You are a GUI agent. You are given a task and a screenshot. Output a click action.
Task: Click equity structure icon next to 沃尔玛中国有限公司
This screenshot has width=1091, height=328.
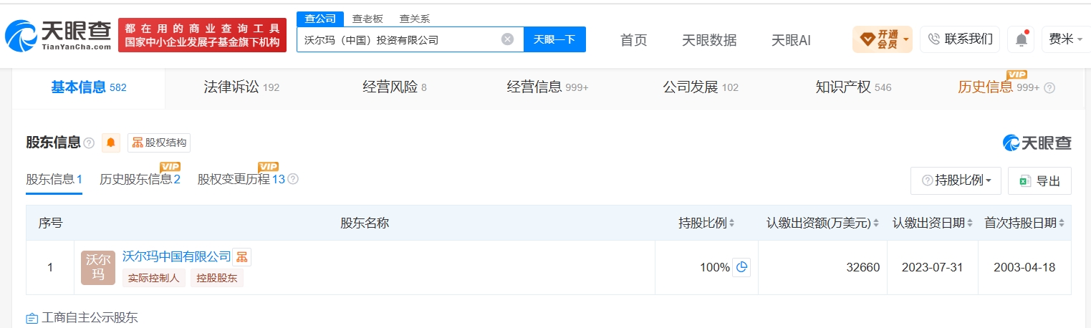point(242,256)
